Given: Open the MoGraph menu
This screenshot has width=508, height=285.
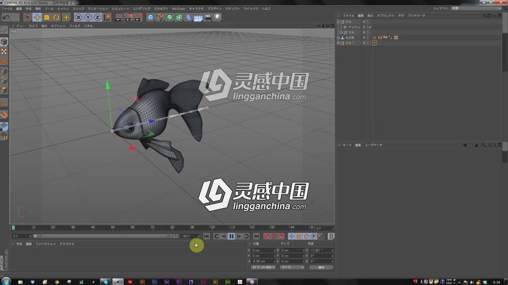Looking at the screenshot, I should click(178, 9).
